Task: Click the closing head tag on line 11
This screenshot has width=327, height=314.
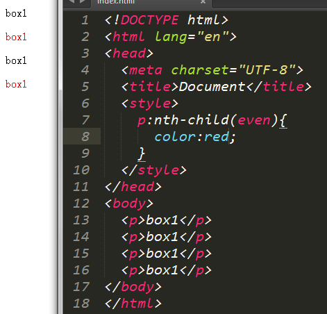Action: coord(133,187)
